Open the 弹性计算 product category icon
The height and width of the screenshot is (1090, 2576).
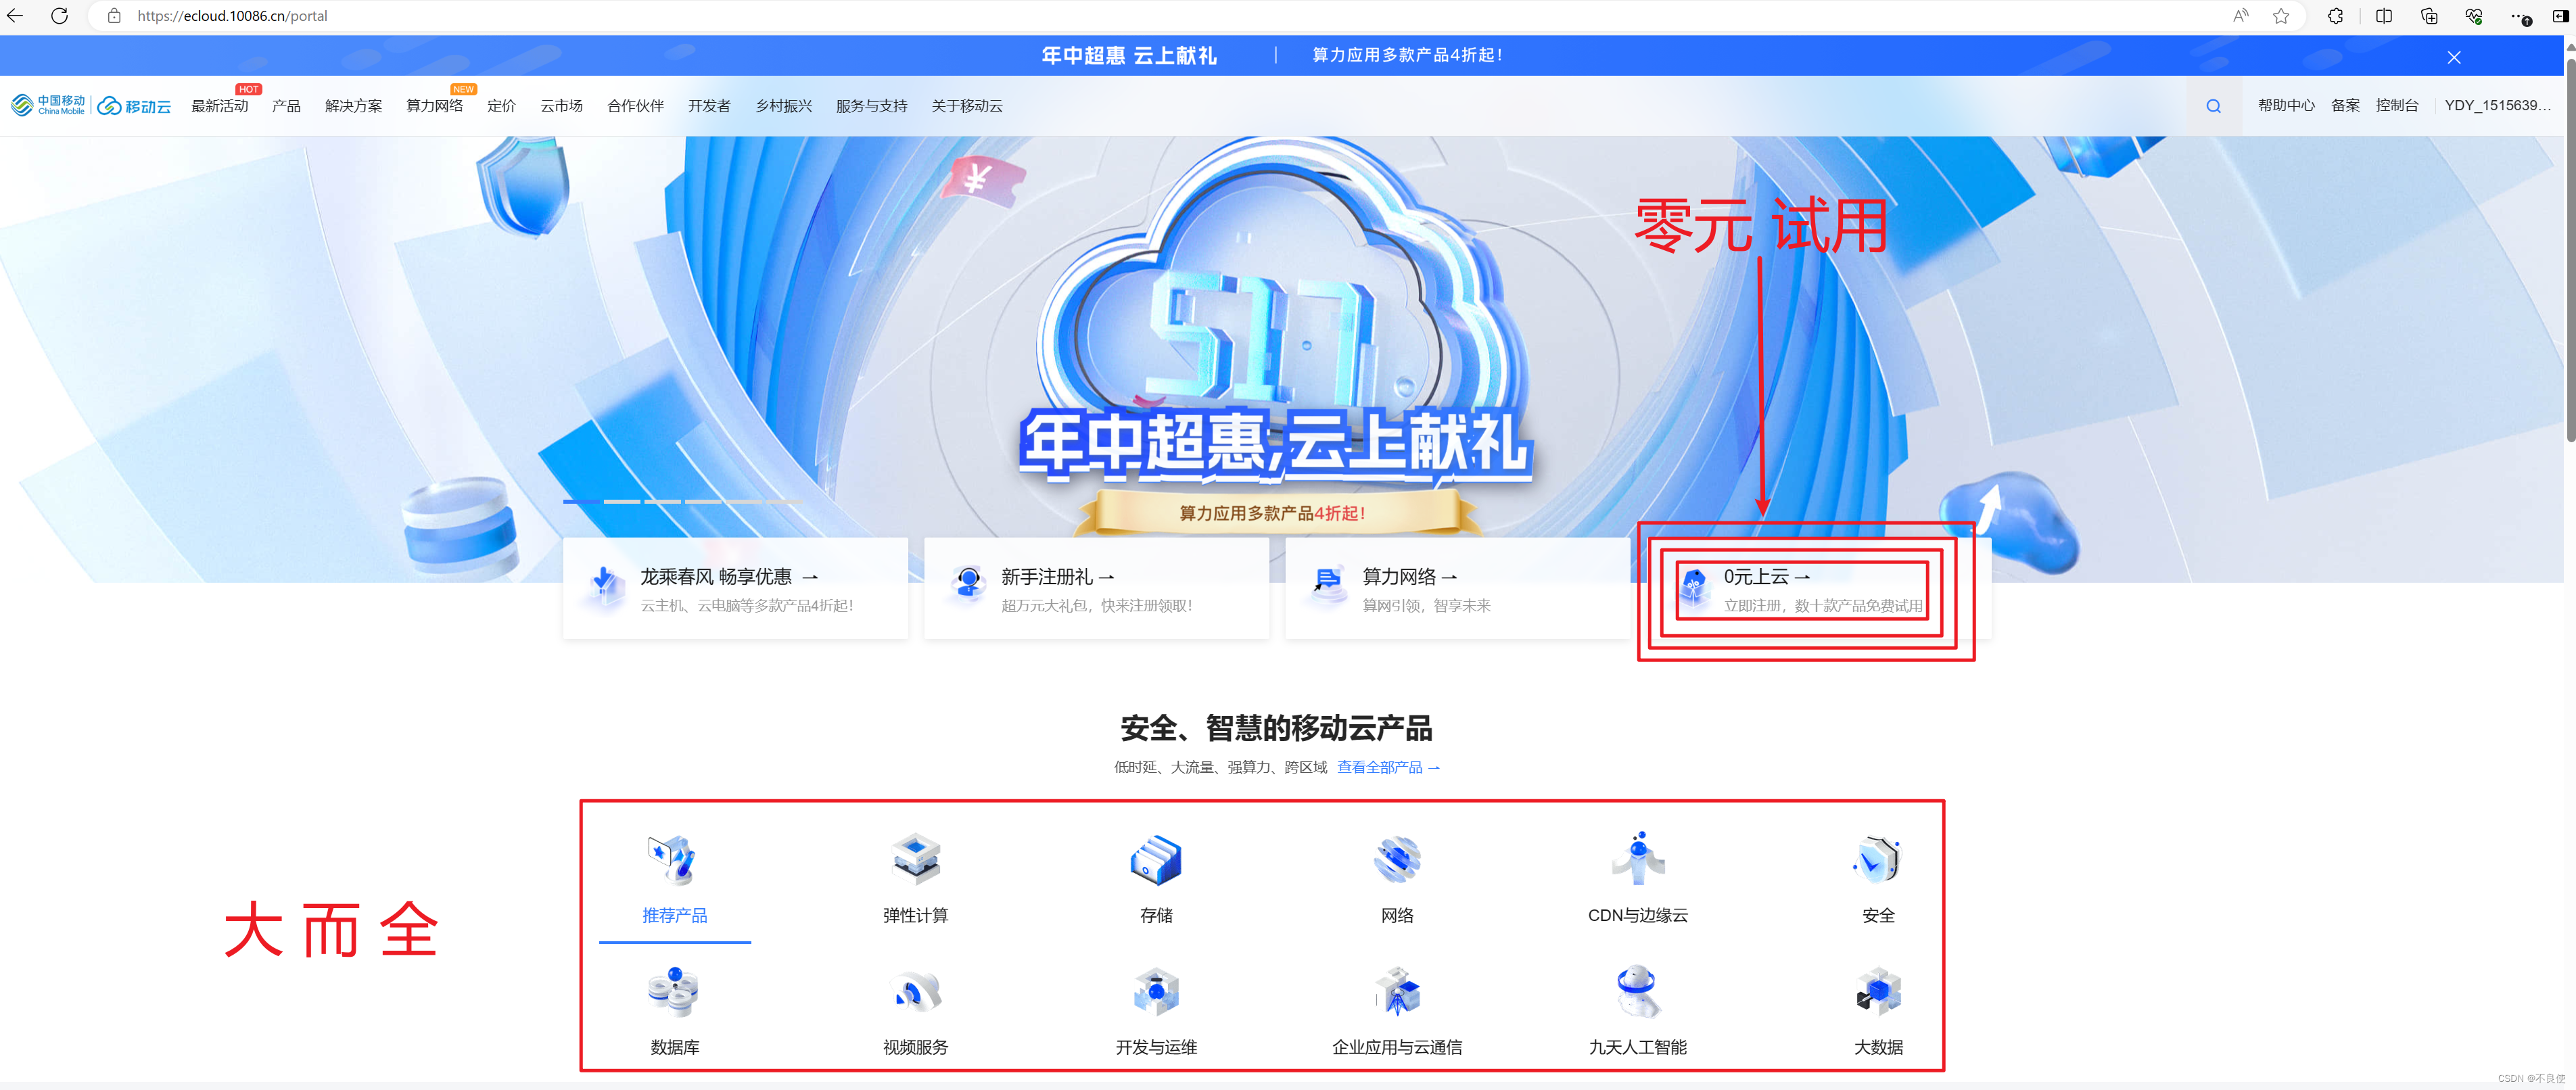click(915, 860)
